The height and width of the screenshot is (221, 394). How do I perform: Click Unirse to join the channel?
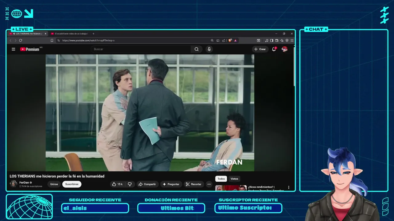coord(54,184)
